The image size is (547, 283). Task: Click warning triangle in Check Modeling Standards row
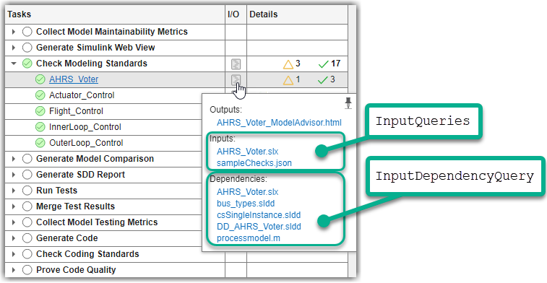click(x=288, y=64)
